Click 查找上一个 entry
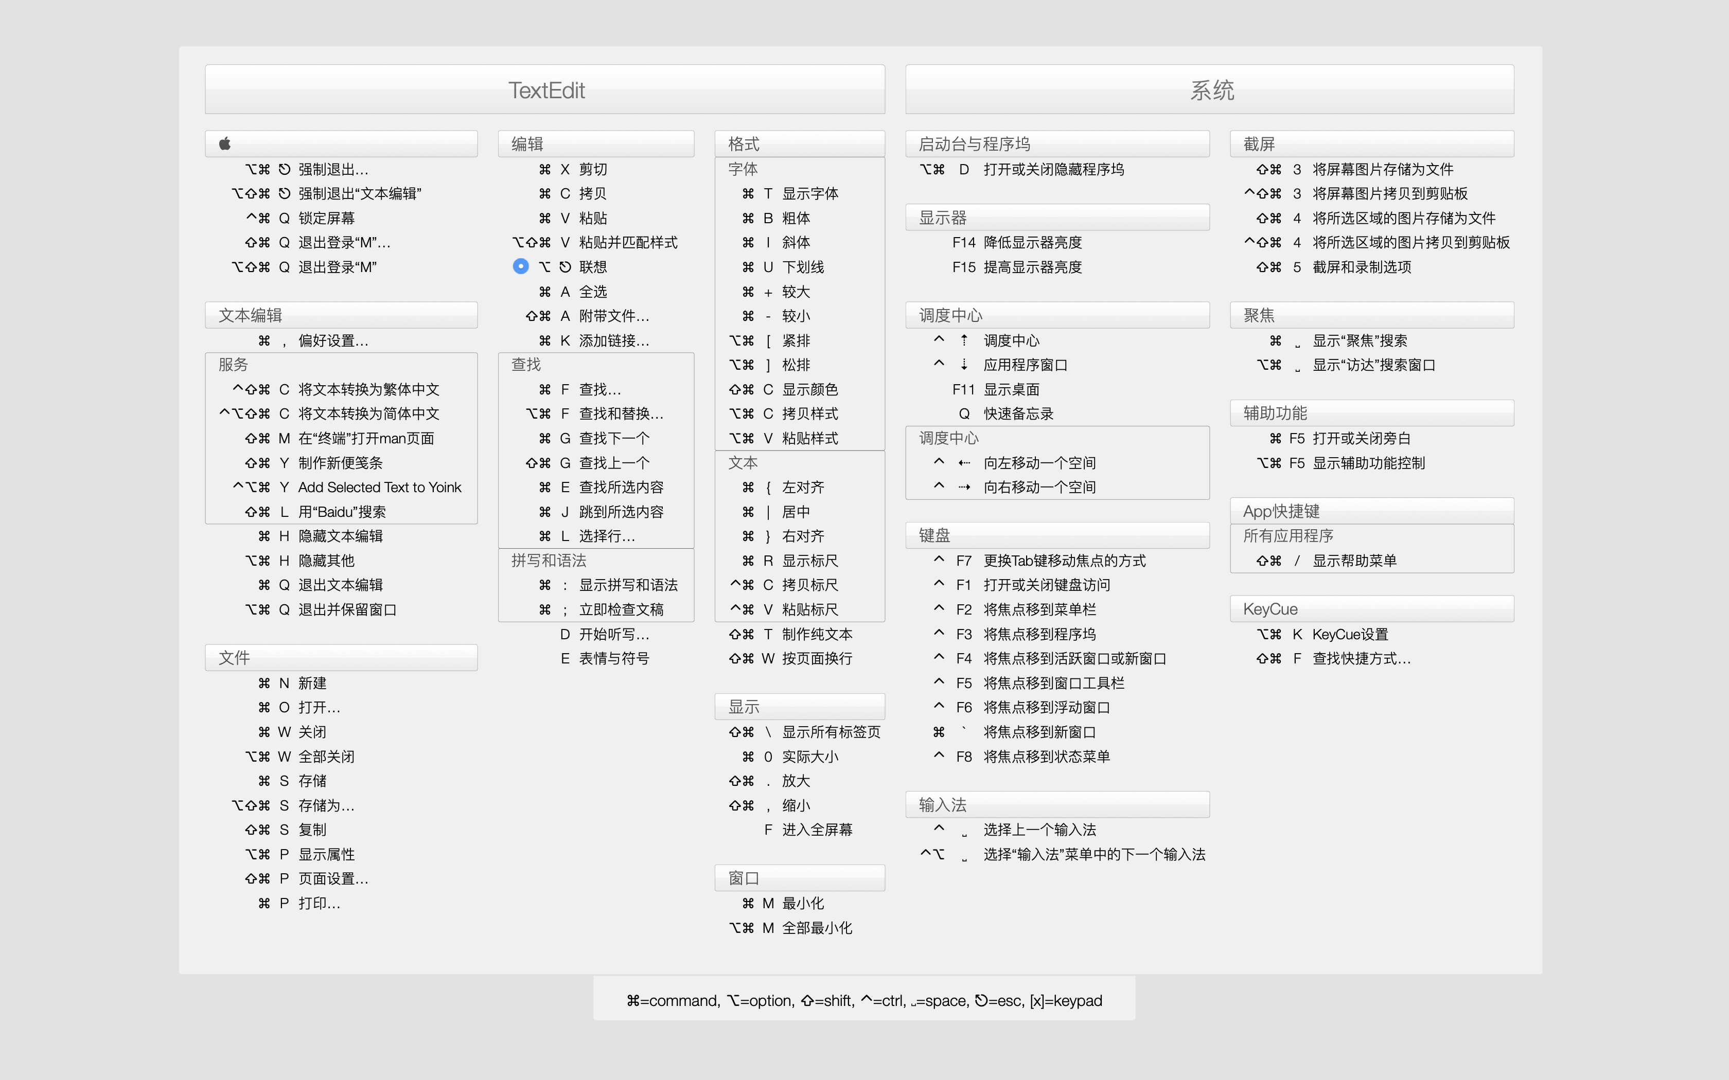This screenshot has width=1729, height=1080. (x=587, y=463)
